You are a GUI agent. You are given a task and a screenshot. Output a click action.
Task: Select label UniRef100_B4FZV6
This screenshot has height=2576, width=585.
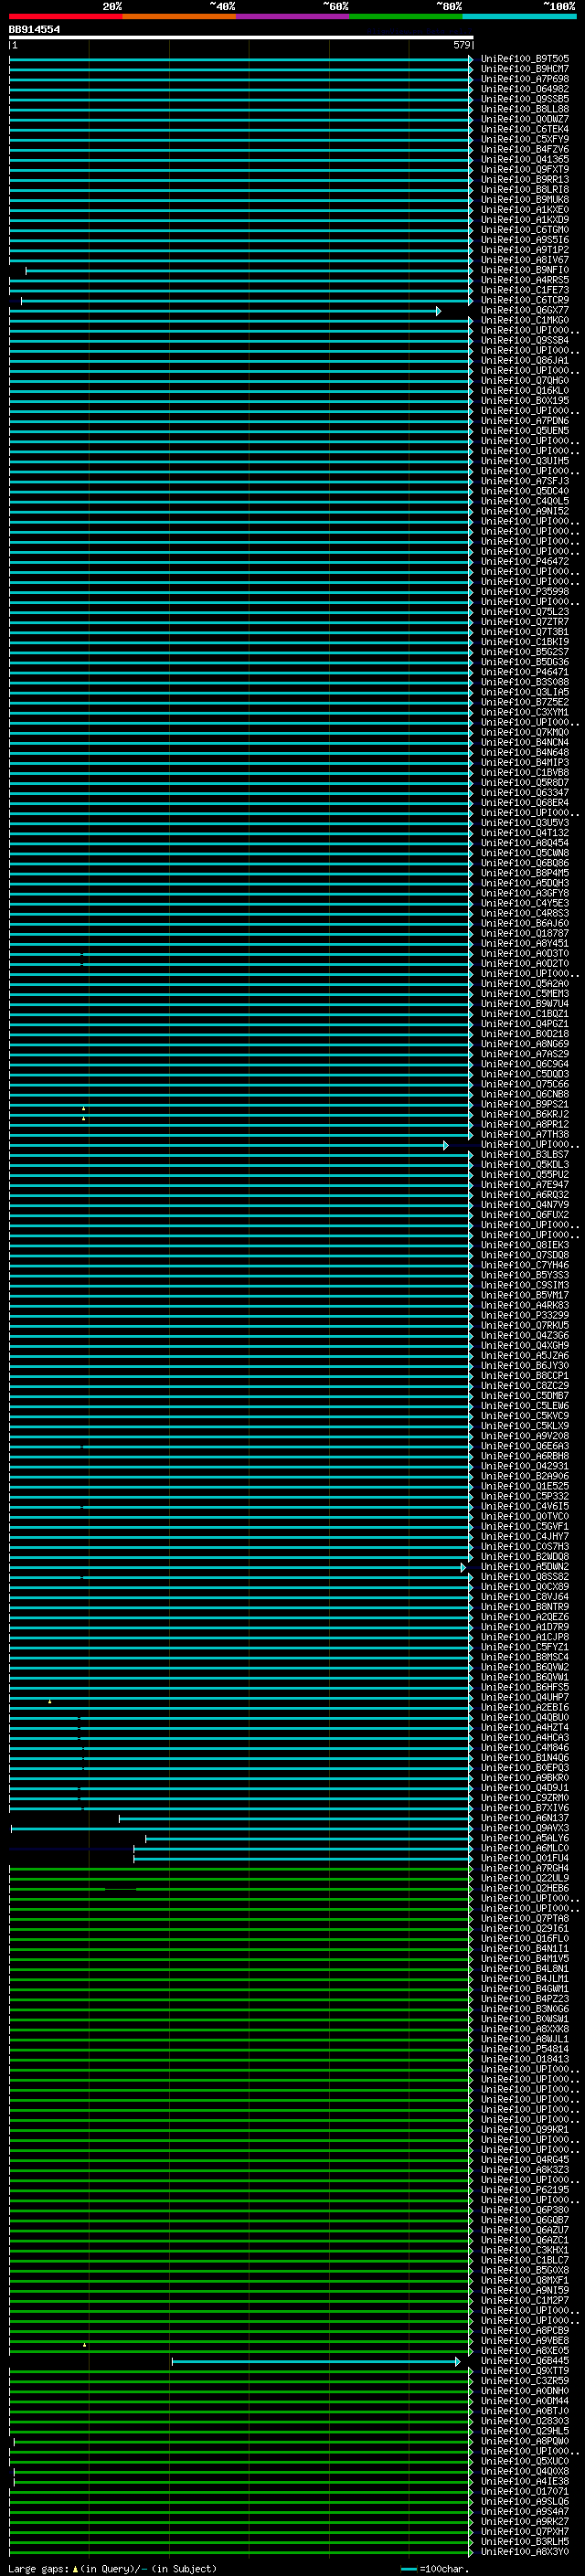click(525, 149)
